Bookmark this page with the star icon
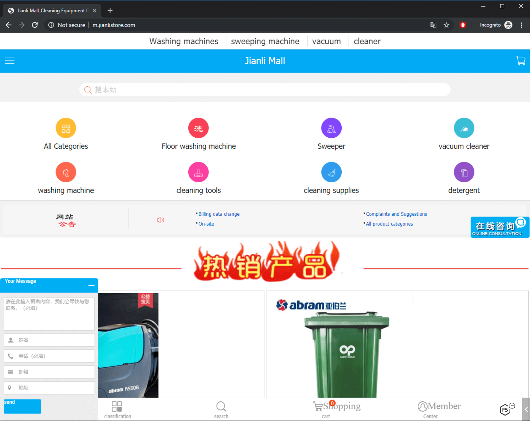 pos(446,25)
